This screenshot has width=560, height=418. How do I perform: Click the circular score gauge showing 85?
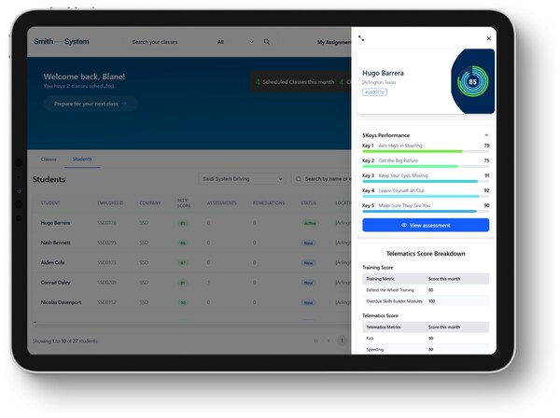(x=473, y=81)
